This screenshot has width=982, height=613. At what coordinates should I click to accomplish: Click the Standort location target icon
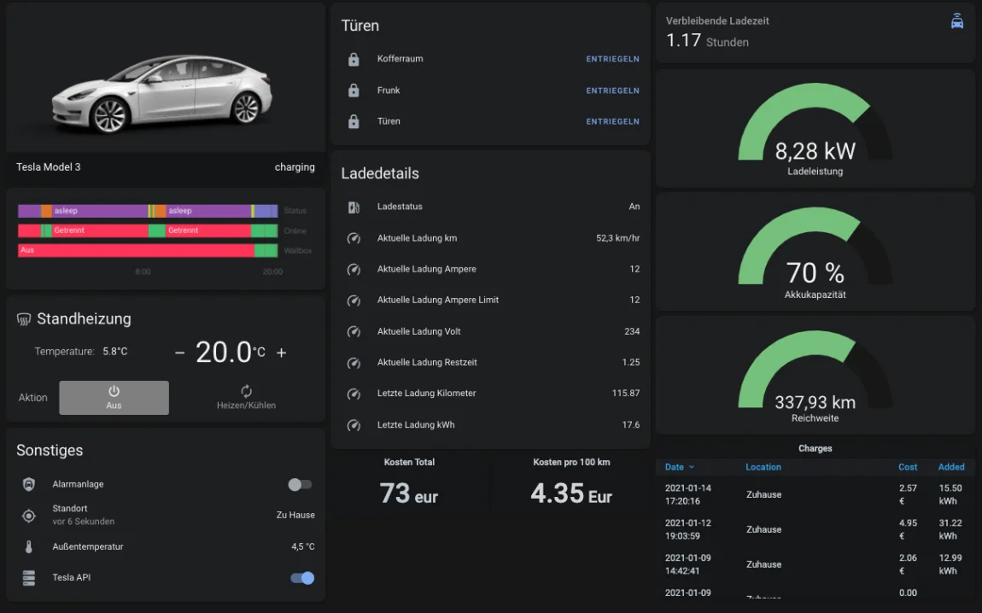point(29,516)
